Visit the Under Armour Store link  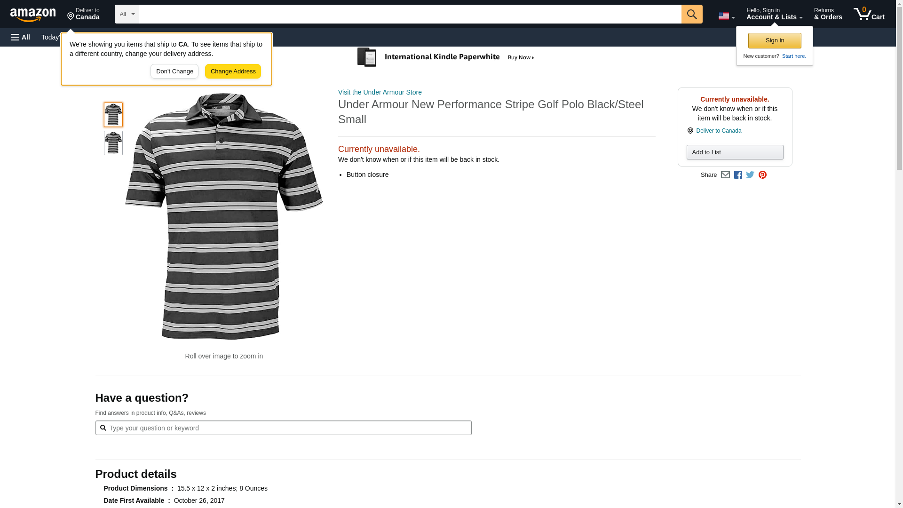tap(380, 92)
